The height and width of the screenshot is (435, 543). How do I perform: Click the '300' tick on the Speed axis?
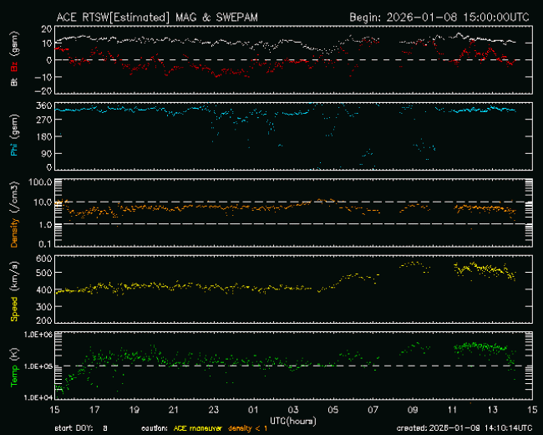44,307
